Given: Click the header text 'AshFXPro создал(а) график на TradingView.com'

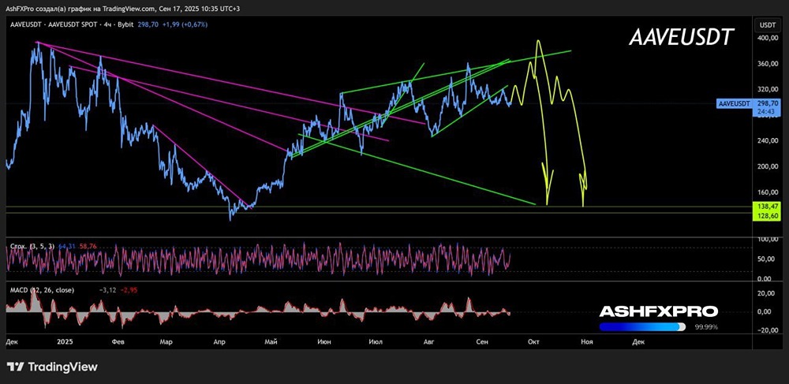Looking at the screenshot, I should (x=81, y=9).
